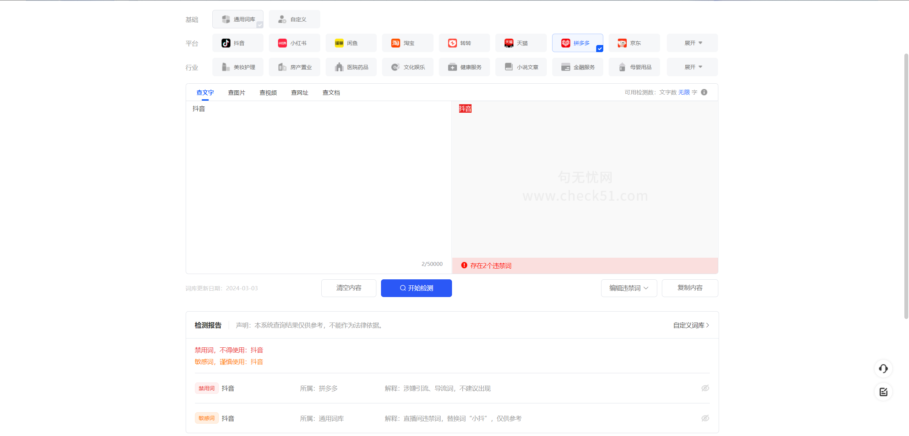Screen dimensions: 909x436
Task: Click the 美妆护理 industry icon
Action: [x=226, y=67]
